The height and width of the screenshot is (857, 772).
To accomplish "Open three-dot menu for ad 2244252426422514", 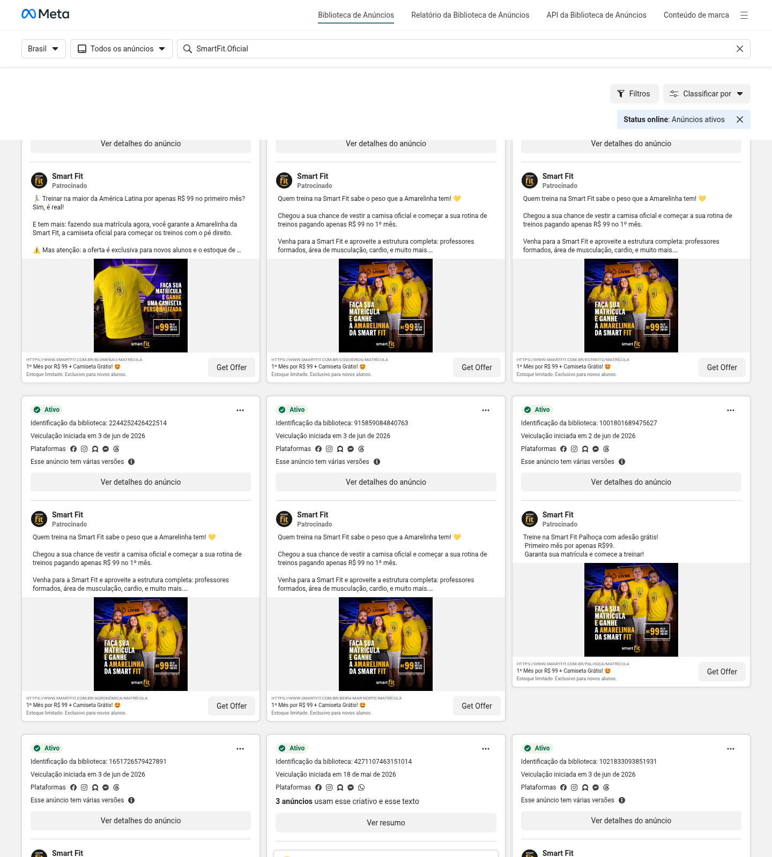I will [x=240, y=410].
